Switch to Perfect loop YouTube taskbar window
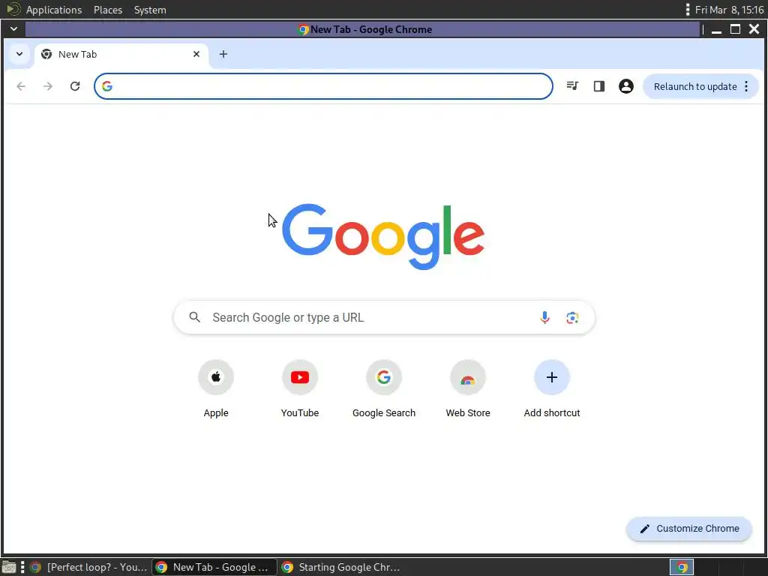The width and height of the screenshot is (768, 576). pos(89,567)
